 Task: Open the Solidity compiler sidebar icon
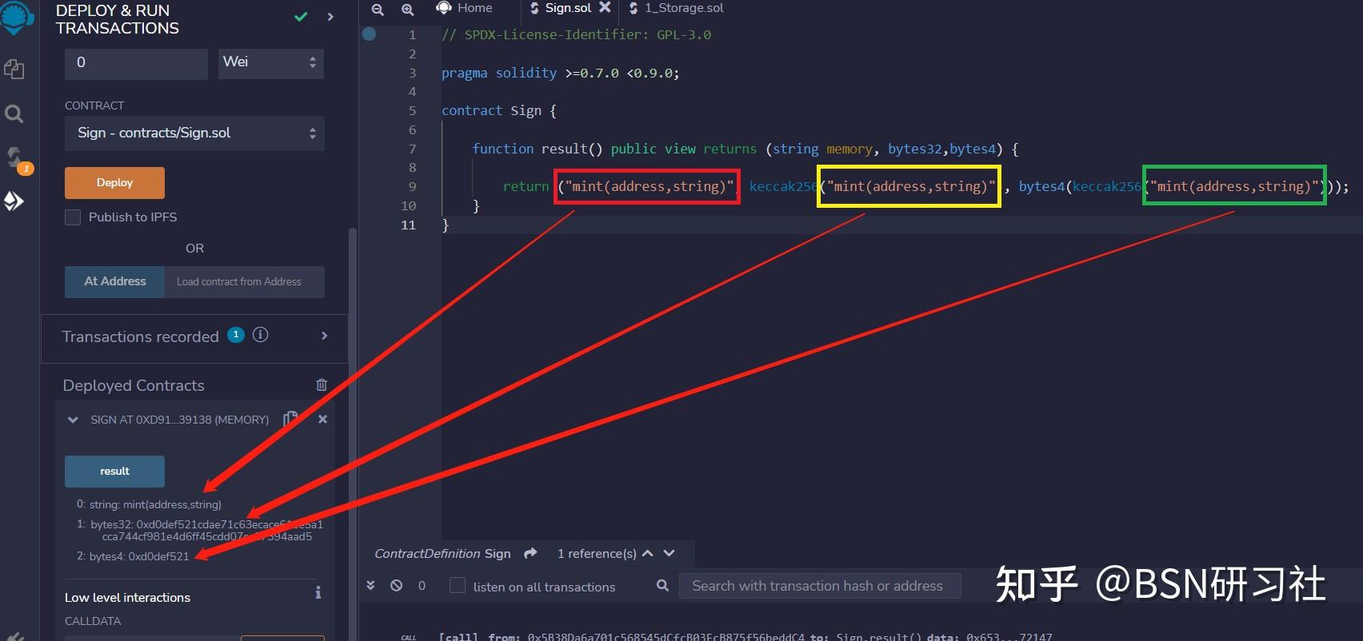point(16,158)
